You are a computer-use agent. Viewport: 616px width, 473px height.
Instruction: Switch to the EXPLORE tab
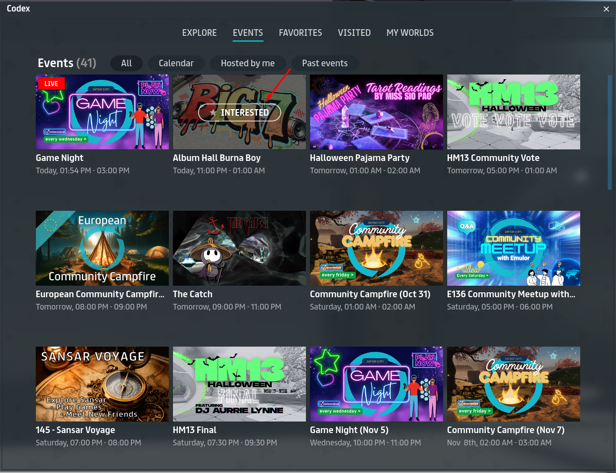(199, 33)
